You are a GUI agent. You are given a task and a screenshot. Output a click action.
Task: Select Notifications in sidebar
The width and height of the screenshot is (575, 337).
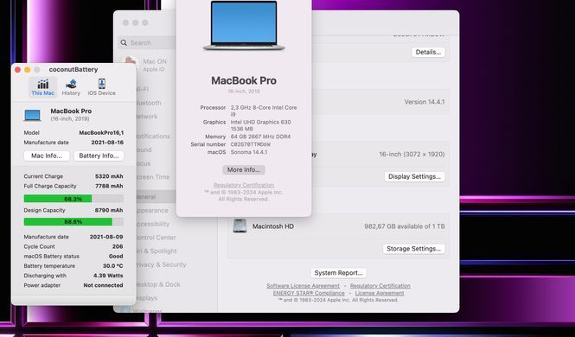(153, 137)
